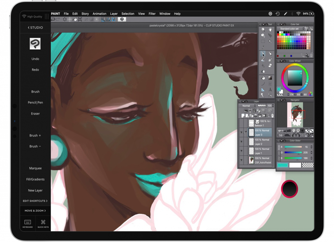Image resolution: width=334 pixels, height=242 pixels.
Task: Select the Eyedropper tool
Action: pyautogui.click(x=263, y=47)
